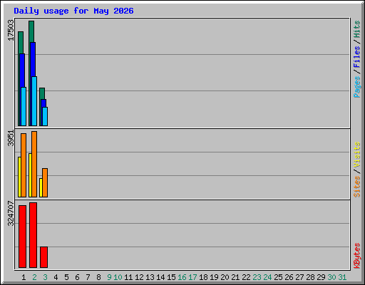Click day 19 on the x-axis

pyautogui.click(x=214, y=277)
